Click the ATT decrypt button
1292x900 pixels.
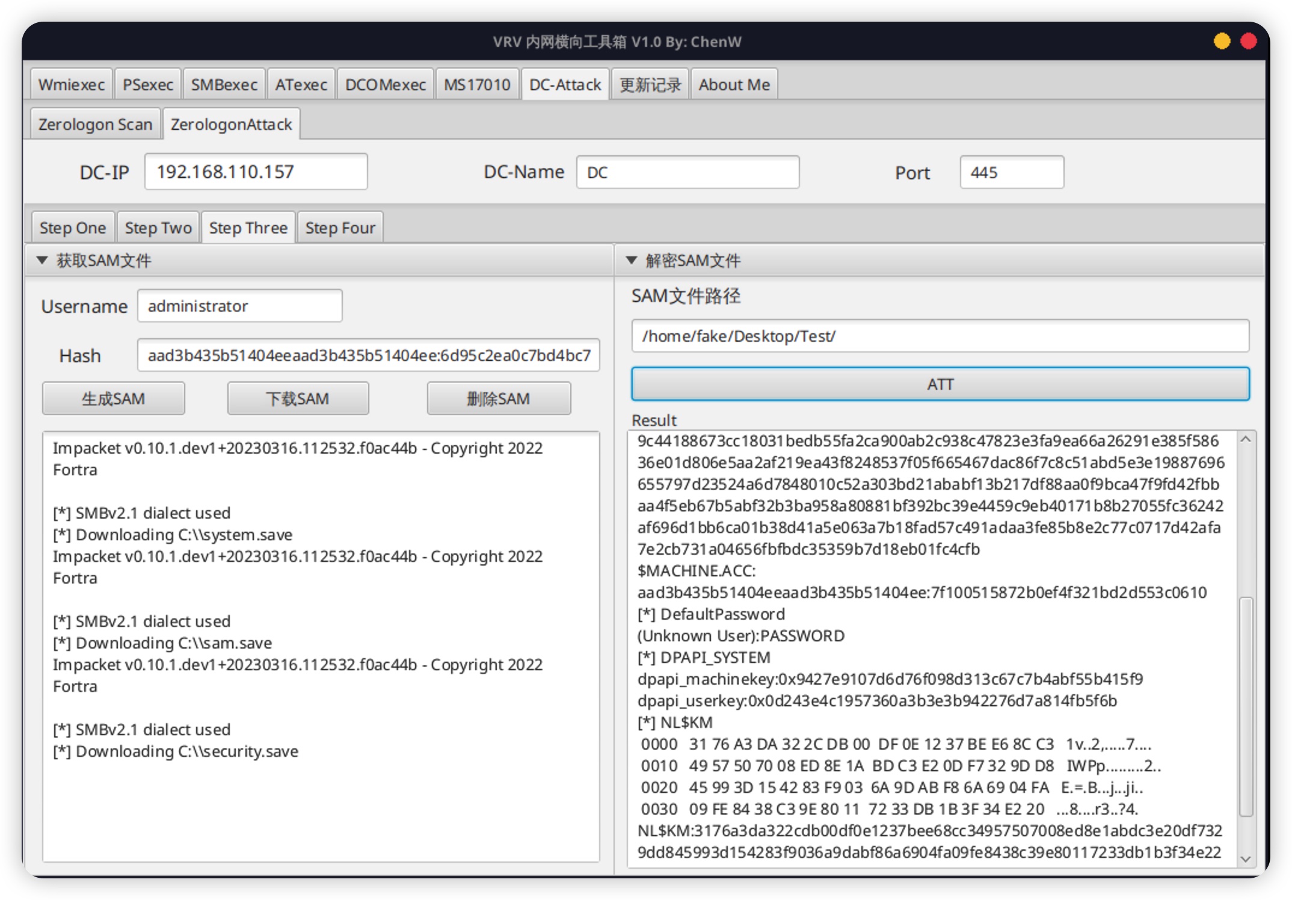940,384
